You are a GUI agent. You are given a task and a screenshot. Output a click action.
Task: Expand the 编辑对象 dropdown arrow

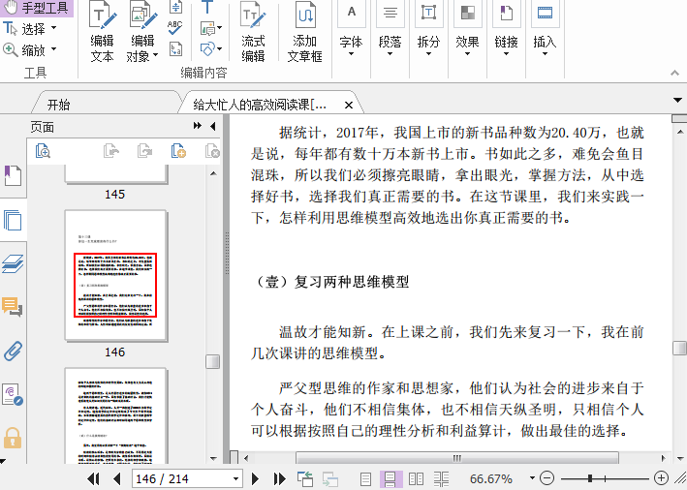click(155, 56)
